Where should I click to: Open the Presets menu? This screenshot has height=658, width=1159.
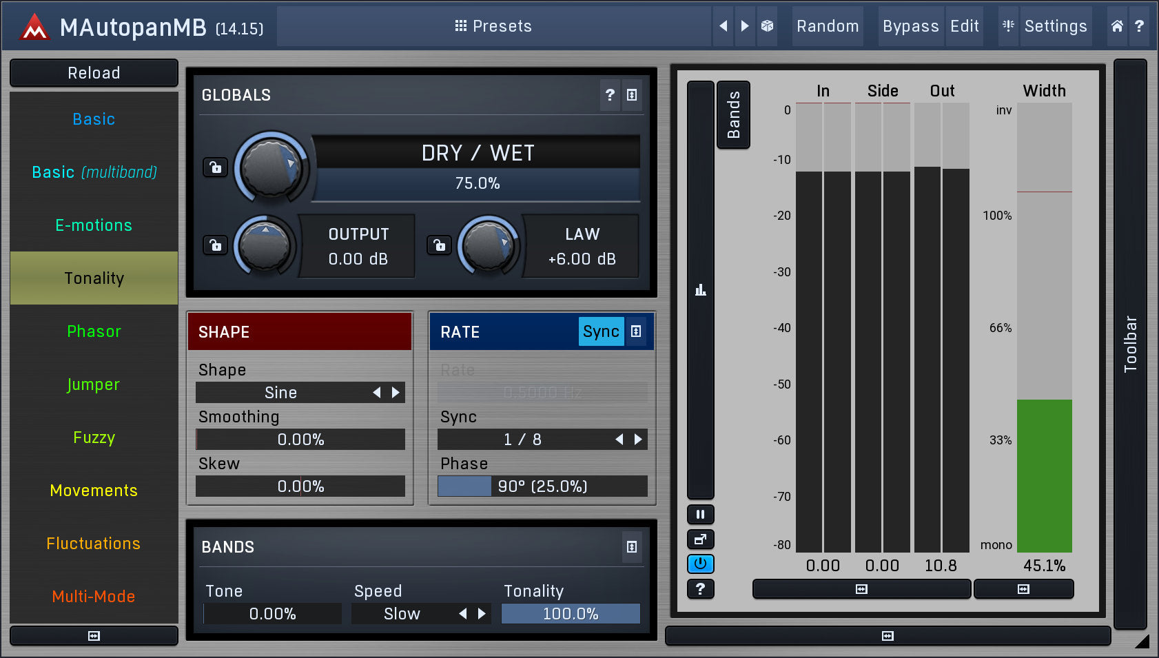coord(493,26)
